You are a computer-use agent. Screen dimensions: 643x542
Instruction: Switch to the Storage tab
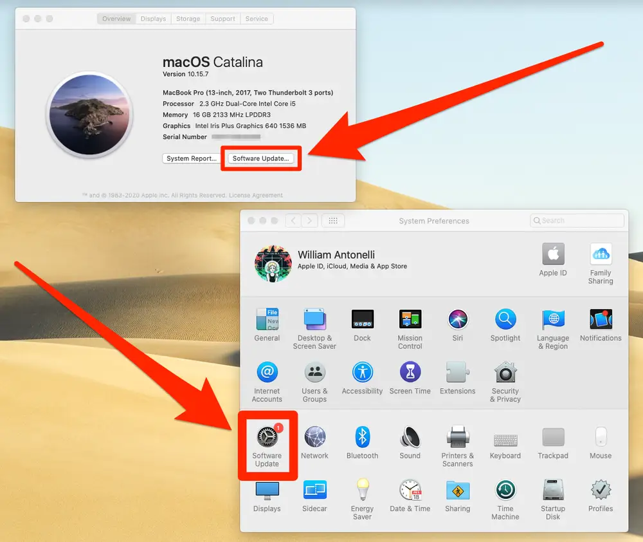(188, 19)
